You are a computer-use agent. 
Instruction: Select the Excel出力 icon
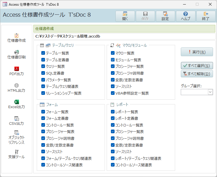point(16,102)
